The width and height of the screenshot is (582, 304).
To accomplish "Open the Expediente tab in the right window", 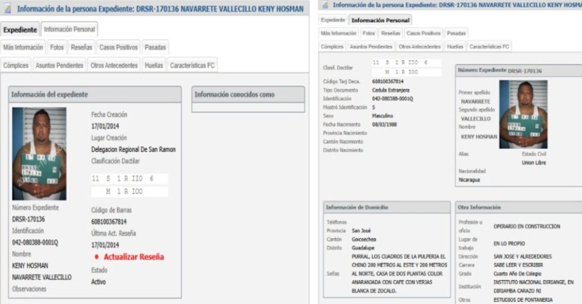I will (x=333, y=20).
